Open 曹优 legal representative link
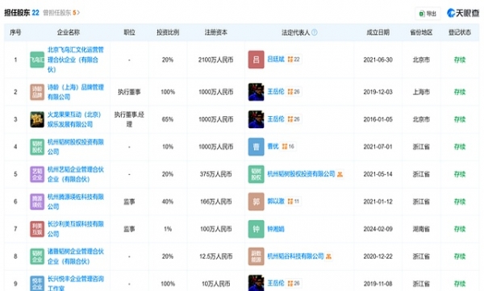This screenshot has height=291, width=484. pos(273,146)
